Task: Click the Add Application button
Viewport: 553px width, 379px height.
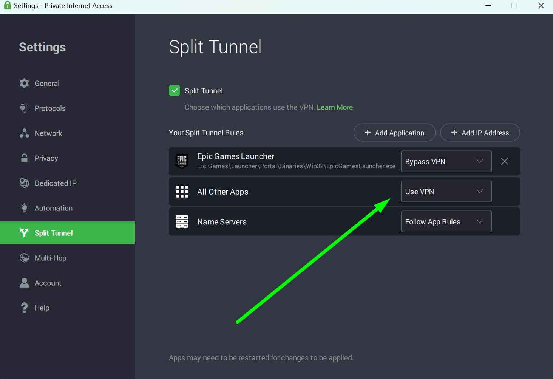Action: (394, 133)
